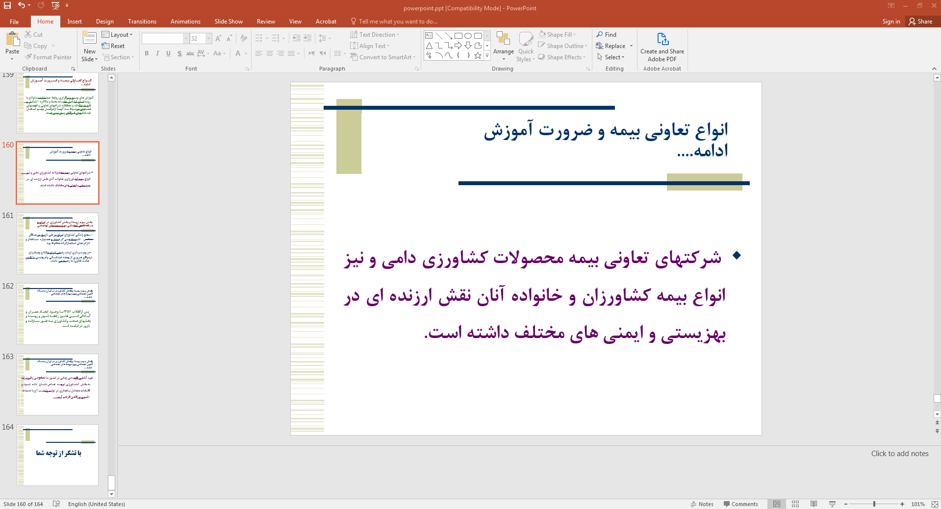Toggle Normal view in status bar
The height and width of the screenshot is (509, 941).
click(777, 504)
